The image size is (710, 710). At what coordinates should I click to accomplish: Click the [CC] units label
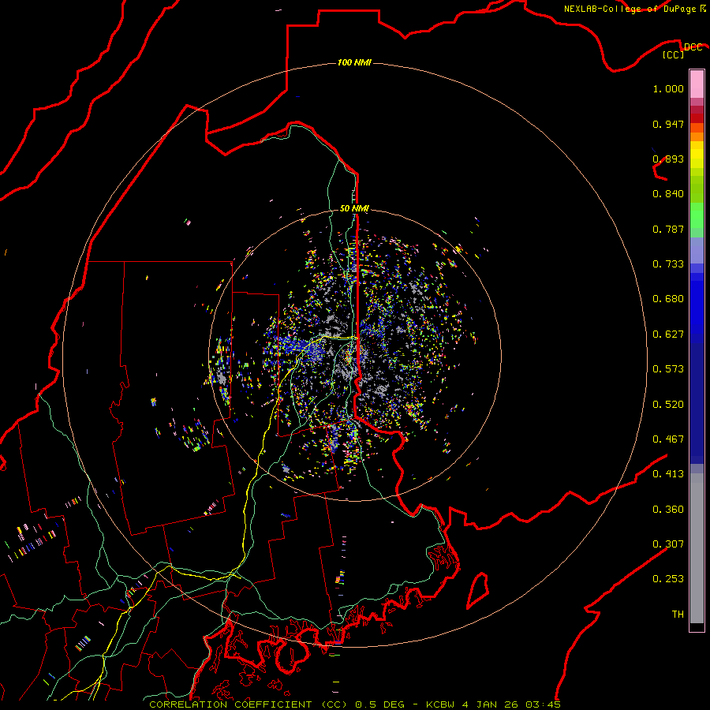[x=674, y=54]
